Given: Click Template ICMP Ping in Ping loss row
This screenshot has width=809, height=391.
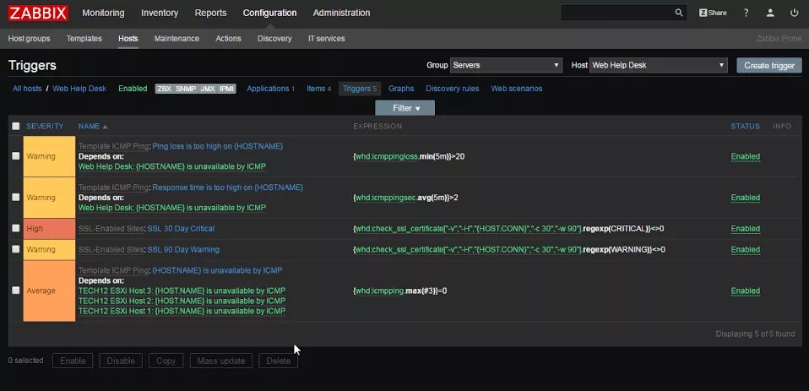Looking at the screenshot, I should (x=113, y=146).
